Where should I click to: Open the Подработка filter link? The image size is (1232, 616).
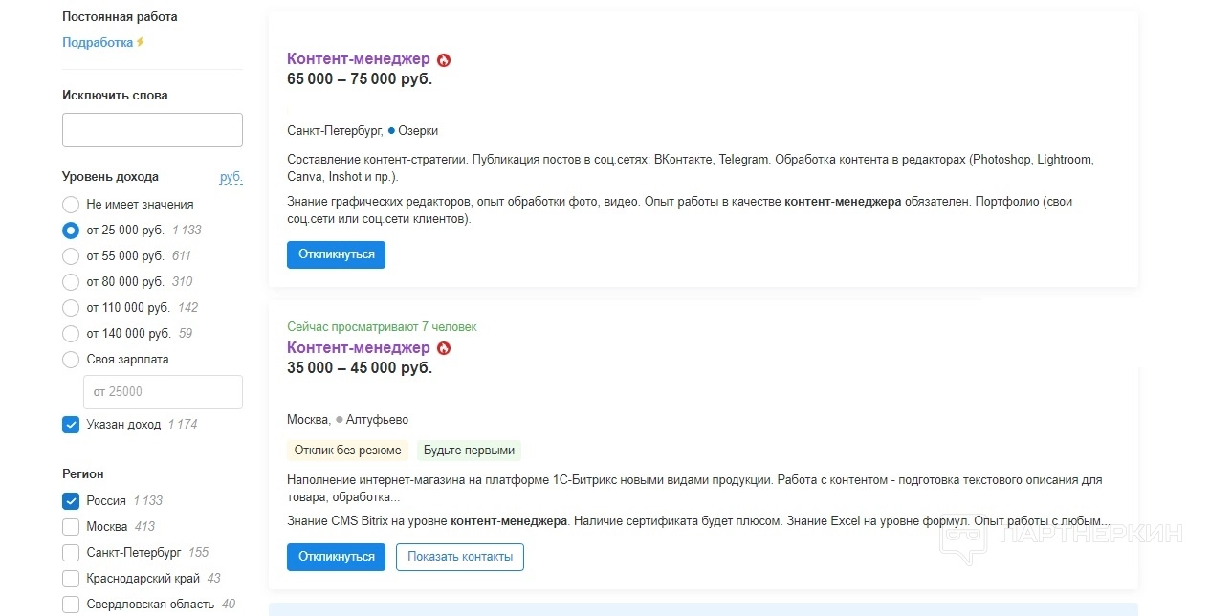(98, 42)
